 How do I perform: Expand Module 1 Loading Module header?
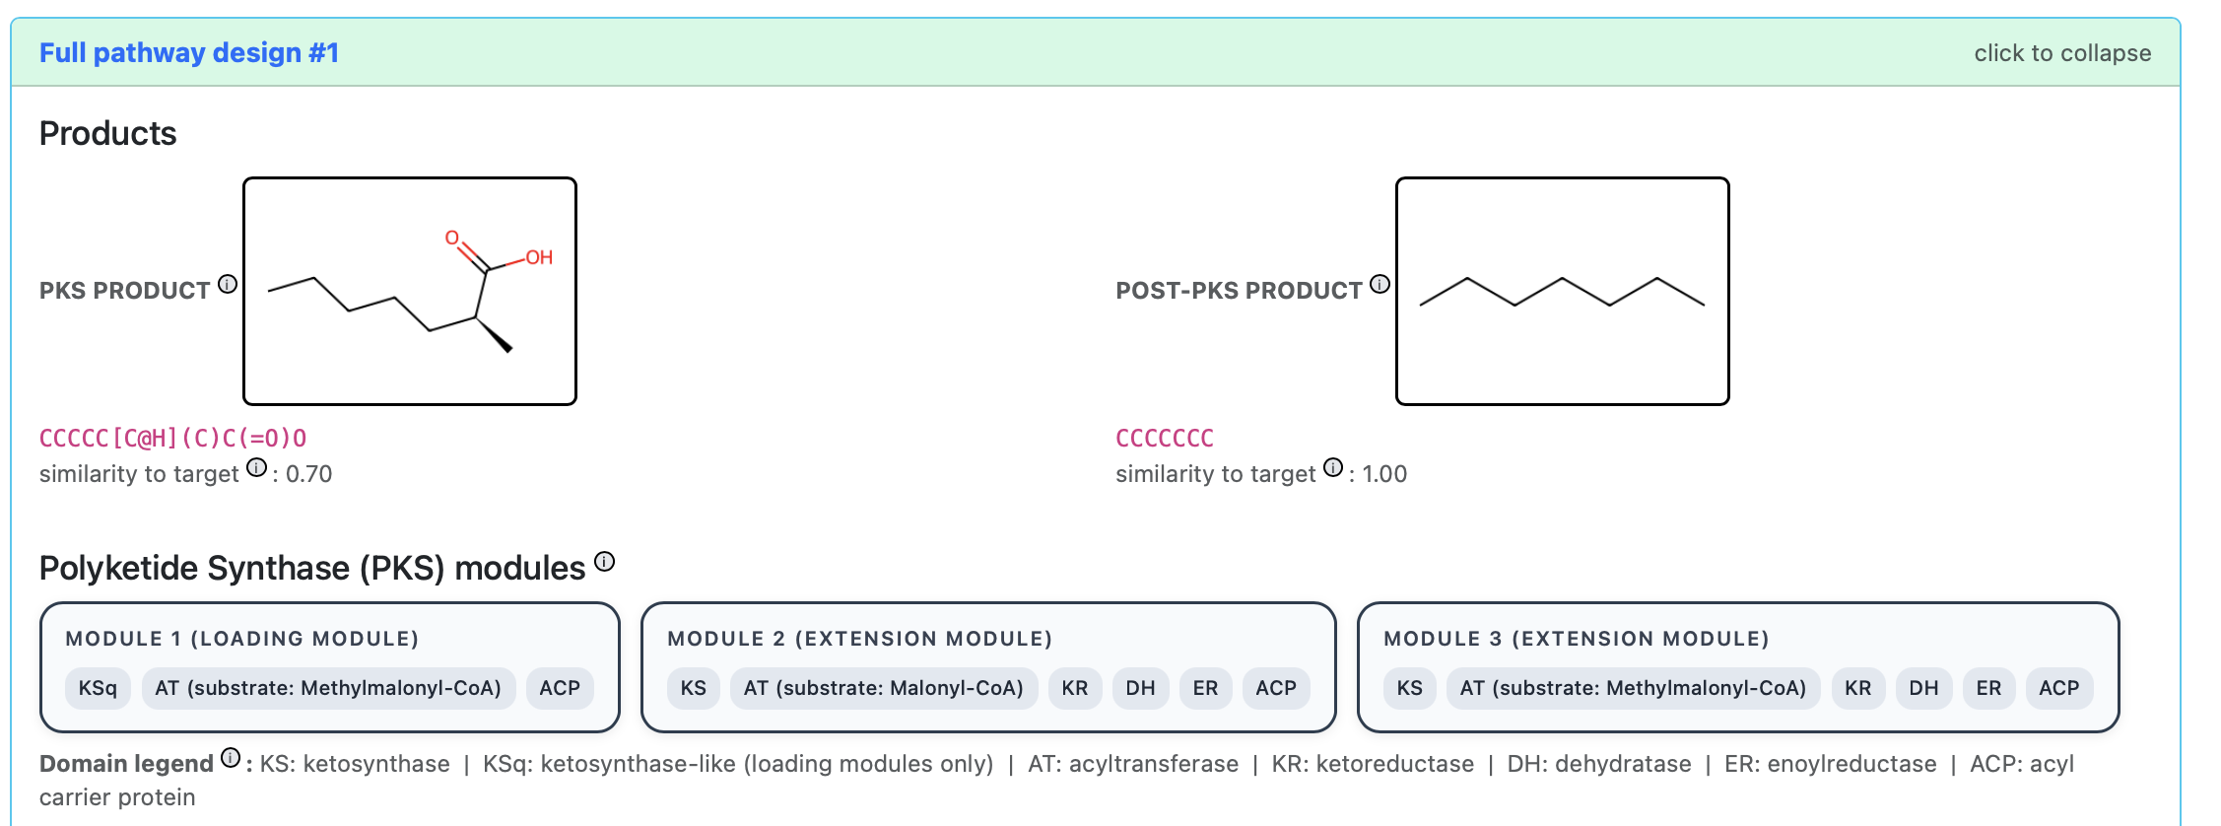(x=242, y=638)
